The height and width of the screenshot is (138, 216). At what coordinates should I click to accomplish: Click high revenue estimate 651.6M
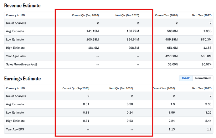(172, 48)
